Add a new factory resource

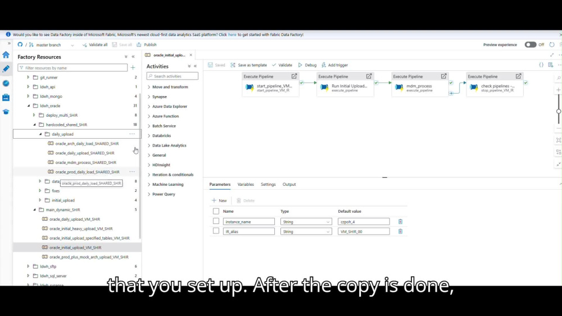133,68
